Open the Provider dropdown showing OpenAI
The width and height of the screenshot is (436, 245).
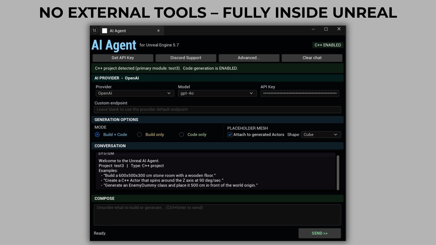click(x=135, y=93)
